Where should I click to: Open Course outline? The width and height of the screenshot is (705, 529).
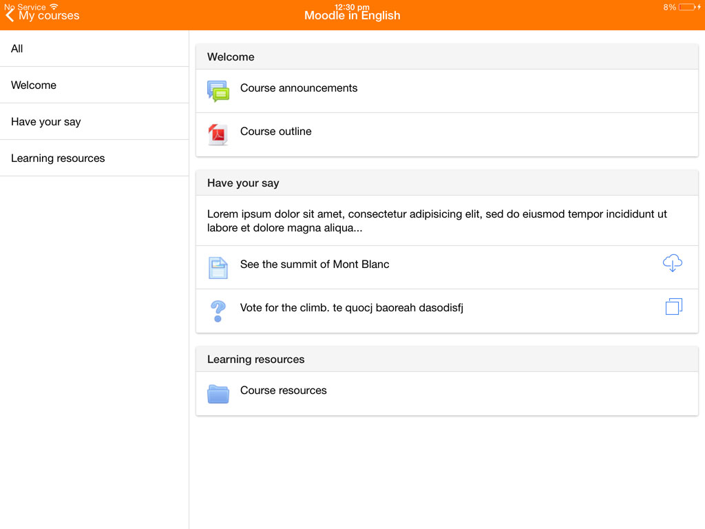(447, 135)
